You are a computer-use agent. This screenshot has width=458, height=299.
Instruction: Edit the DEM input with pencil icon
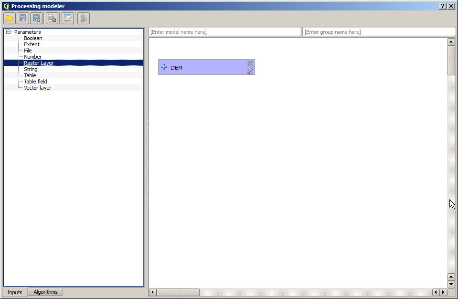(250, 71)
